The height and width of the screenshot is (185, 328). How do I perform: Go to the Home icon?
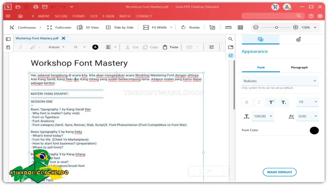point(20,16)
